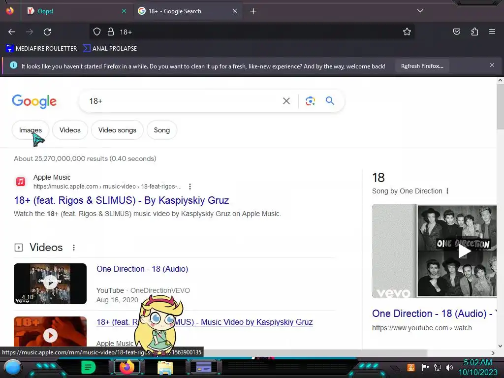The width and height of the screenshot is (504, 378).
Task: Click the Action Center flag tray icon
Action: [x=425, y=367]
